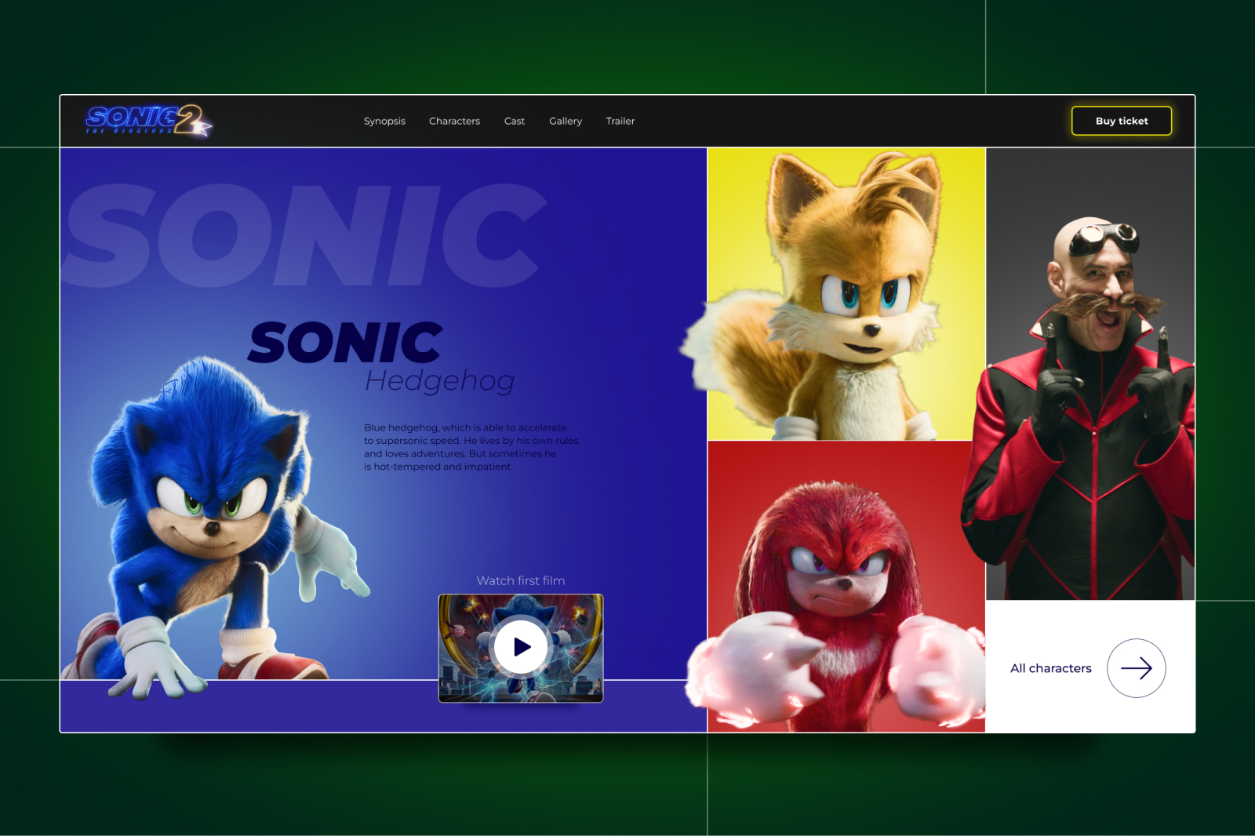Click the Buy ticket button
1255x836 pixels.
click(x=1122, y=121)
